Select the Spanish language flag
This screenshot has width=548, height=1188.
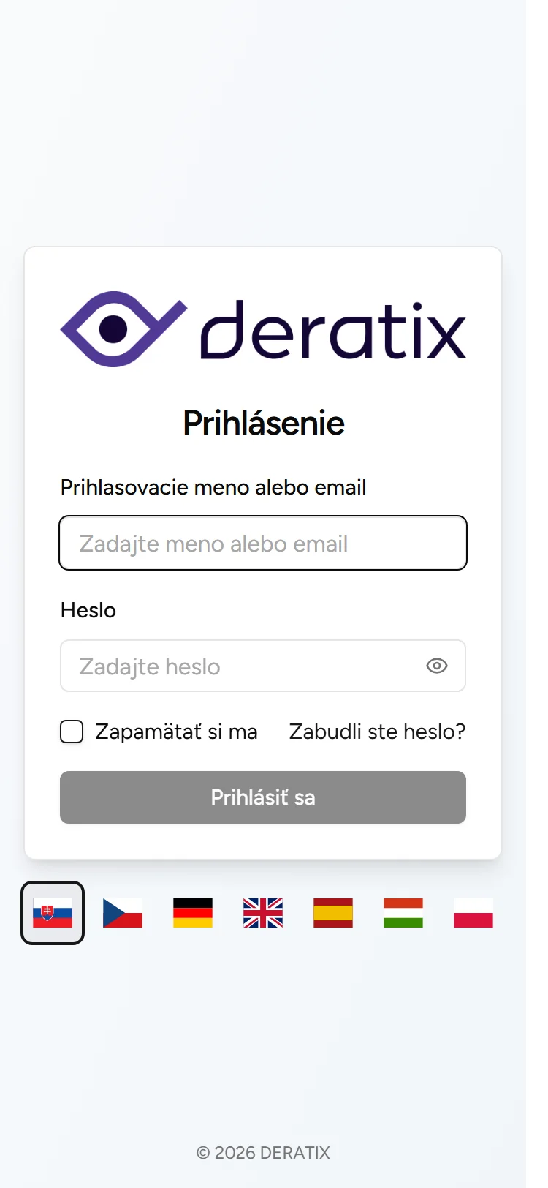pos(332,913)
